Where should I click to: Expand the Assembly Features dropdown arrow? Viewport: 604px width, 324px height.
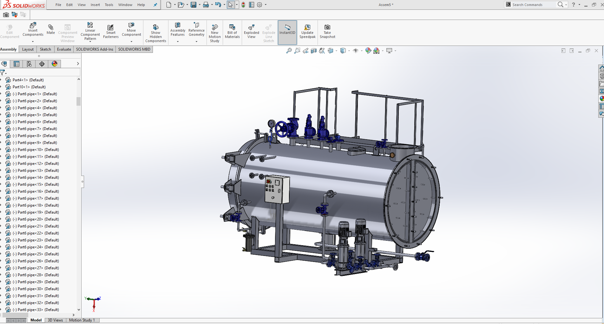point(178,41)
